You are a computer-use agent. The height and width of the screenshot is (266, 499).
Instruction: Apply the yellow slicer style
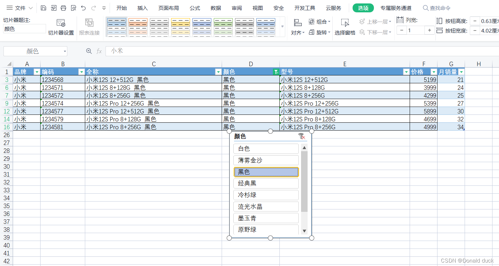180,27
